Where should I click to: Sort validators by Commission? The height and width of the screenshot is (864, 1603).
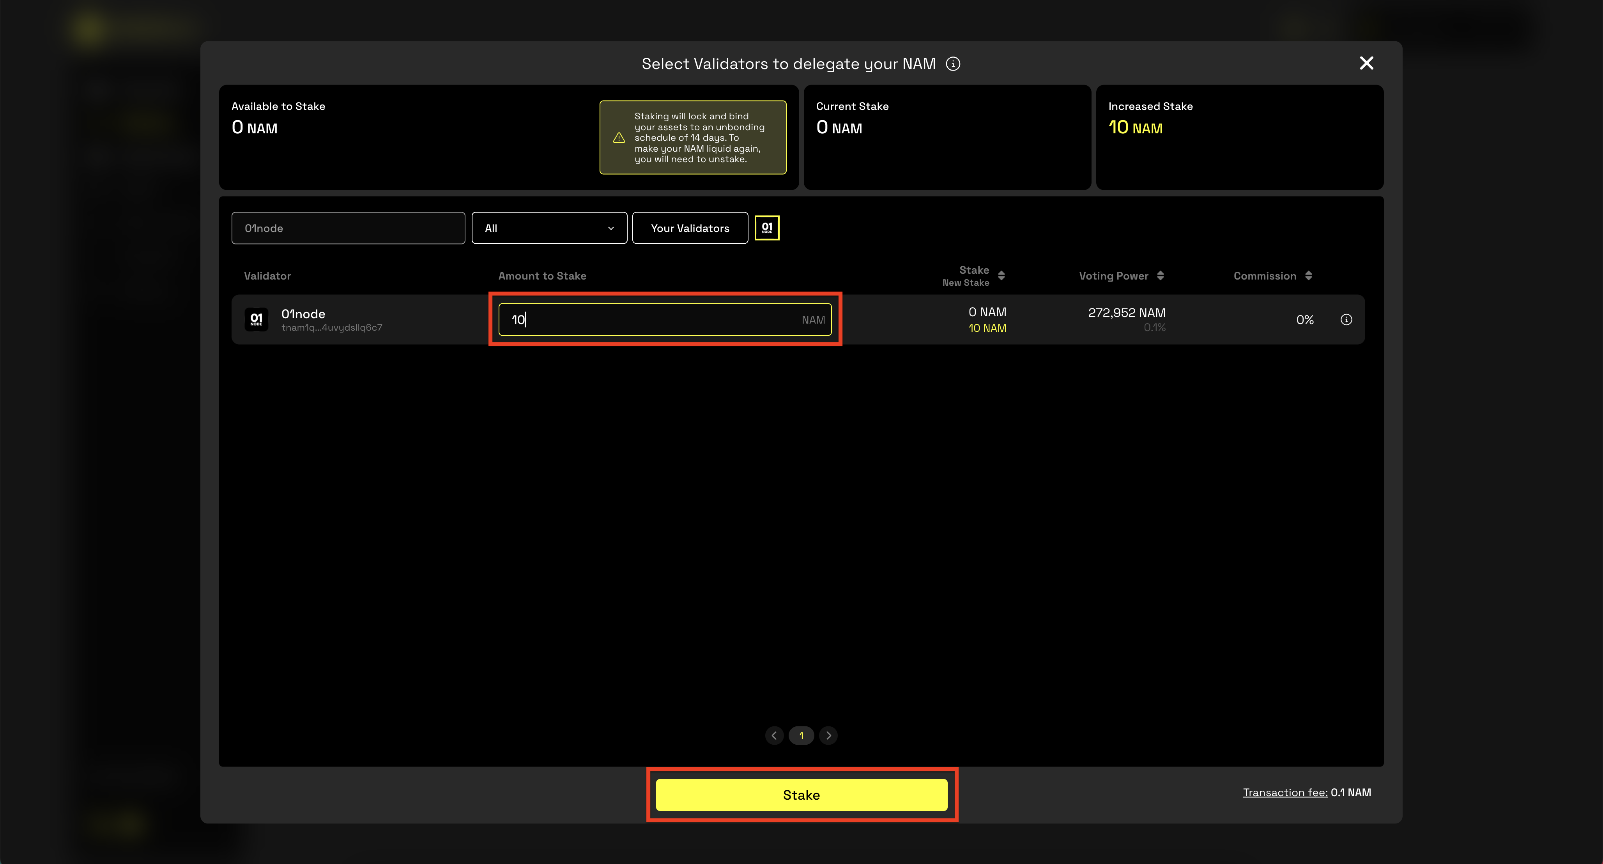click(x=1308, y=276)
